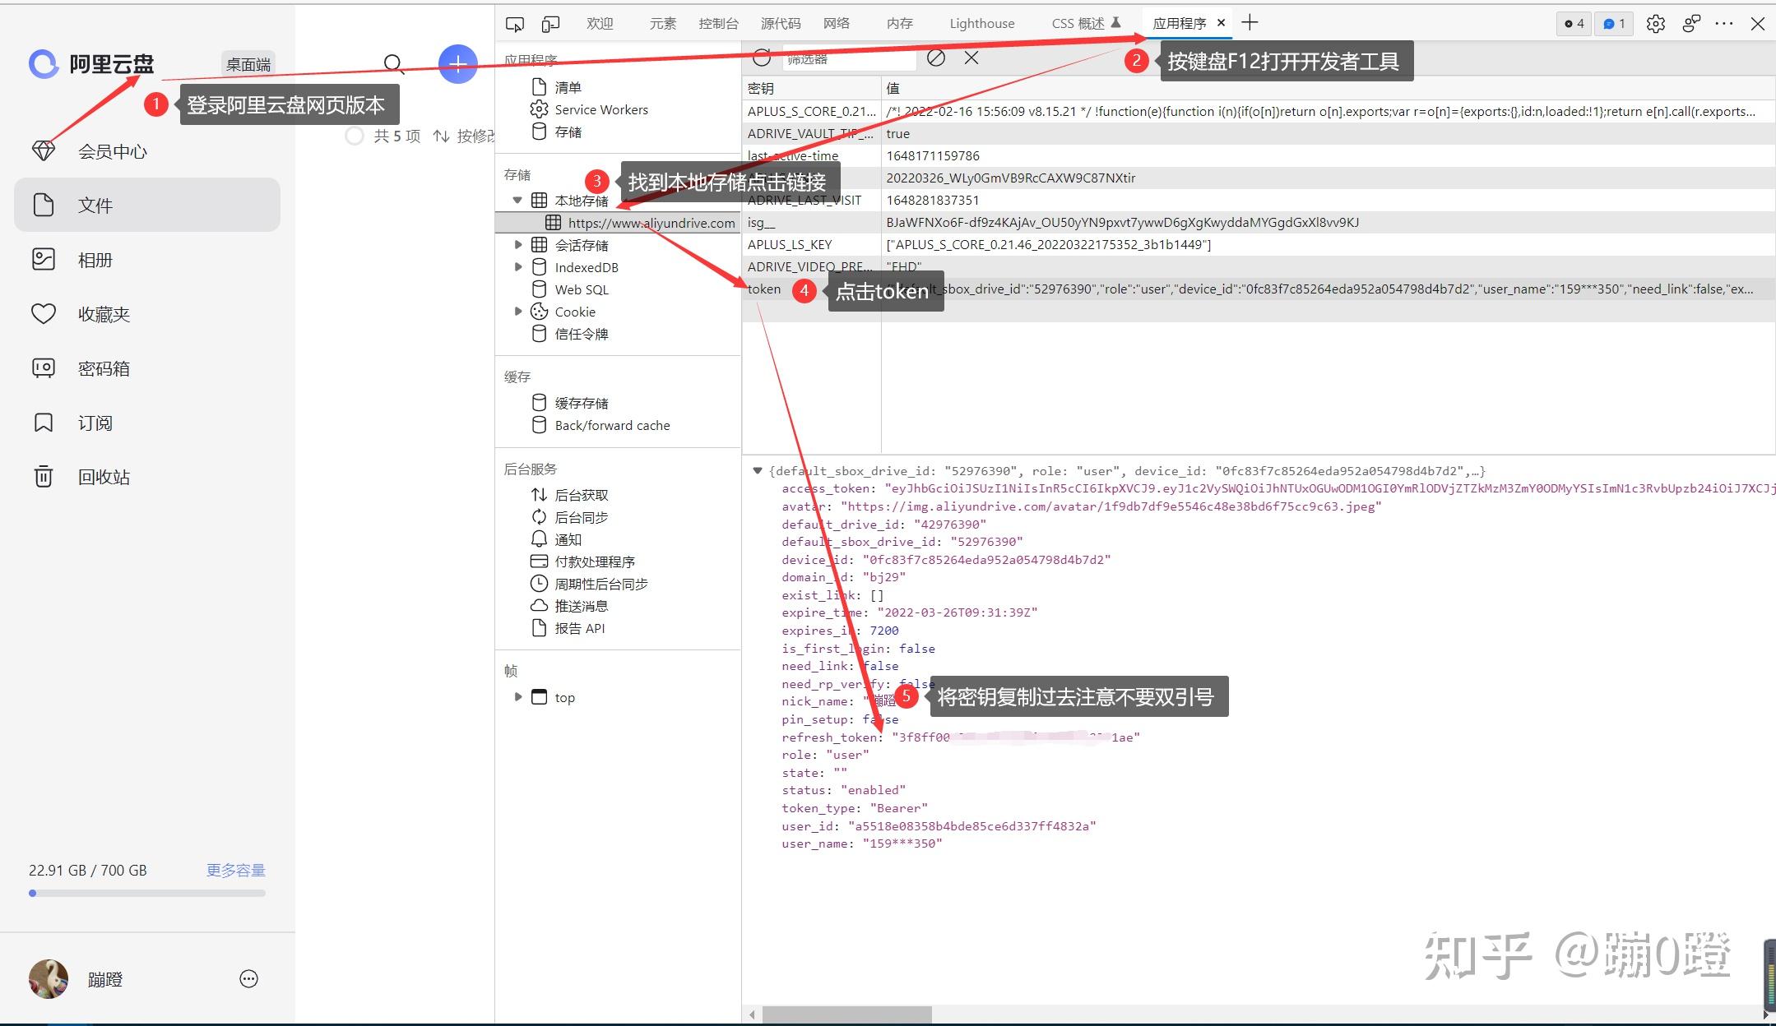
Task: Expand the Cookie tree node
Action: coord(517,312)
